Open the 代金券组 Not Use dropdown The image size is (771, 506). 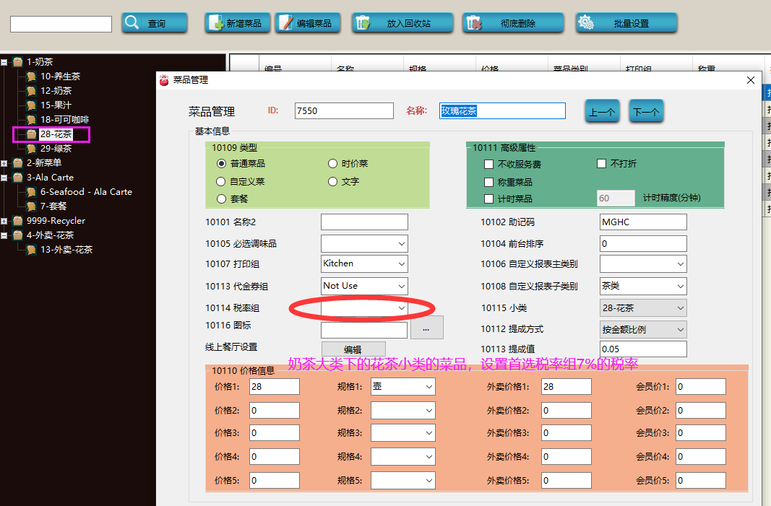click(364, 286)
